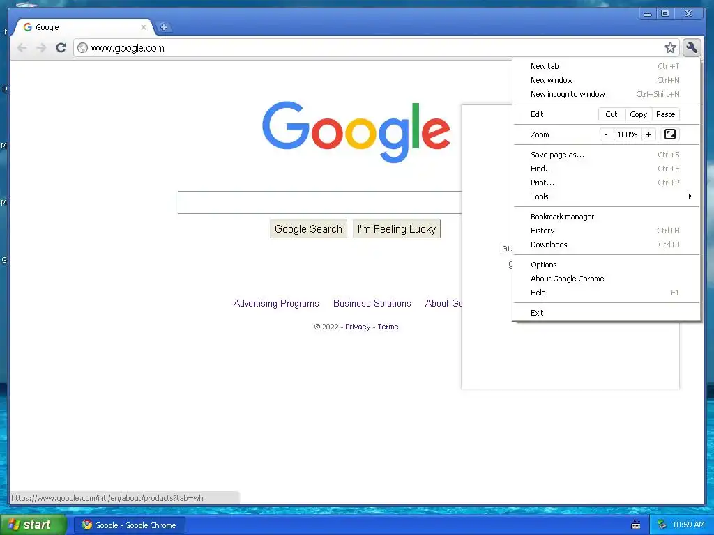Click the Google Search button
This screenshot has height=535, width=714.
pyautogui.click(x=308, y=228)
